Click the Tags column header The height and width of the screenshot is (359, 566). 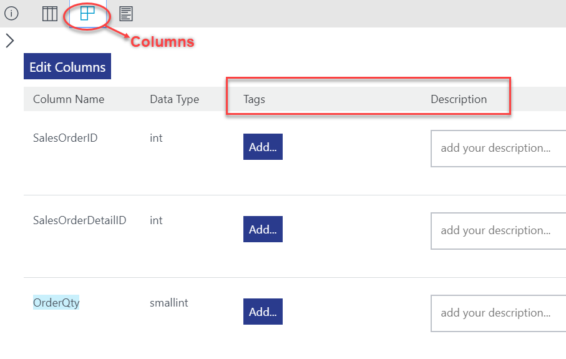[x=254, y=99]
